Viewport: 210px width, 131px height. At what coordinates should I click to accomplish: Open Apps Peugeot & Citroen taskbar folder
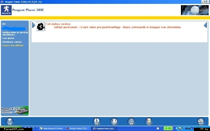point(52,128)
